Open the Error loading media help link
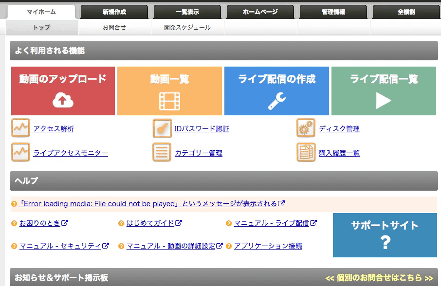 coord(147,204)
